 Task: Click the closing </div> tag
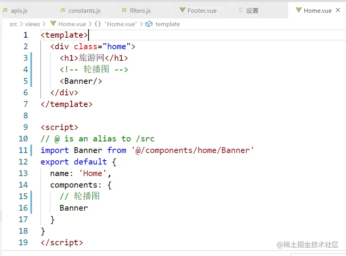pos(64,93)
